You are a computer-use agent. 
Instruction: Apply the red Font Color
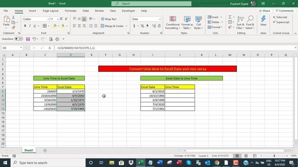tap(63, 26)
